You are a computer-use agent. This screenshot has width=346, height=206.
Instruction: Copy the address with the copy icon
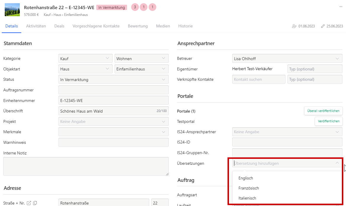tap(35, 203)
